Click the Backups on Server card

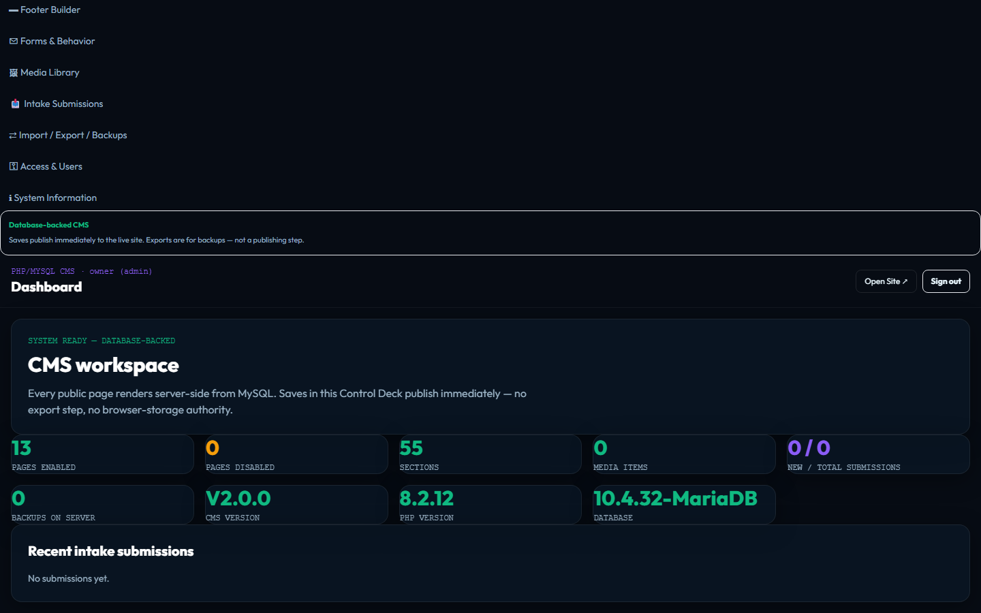102,505
